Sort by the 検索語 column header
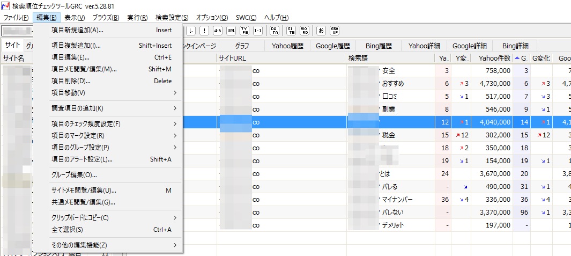The height and width of the screenshot is (256, 571). (x=391, y=58)
